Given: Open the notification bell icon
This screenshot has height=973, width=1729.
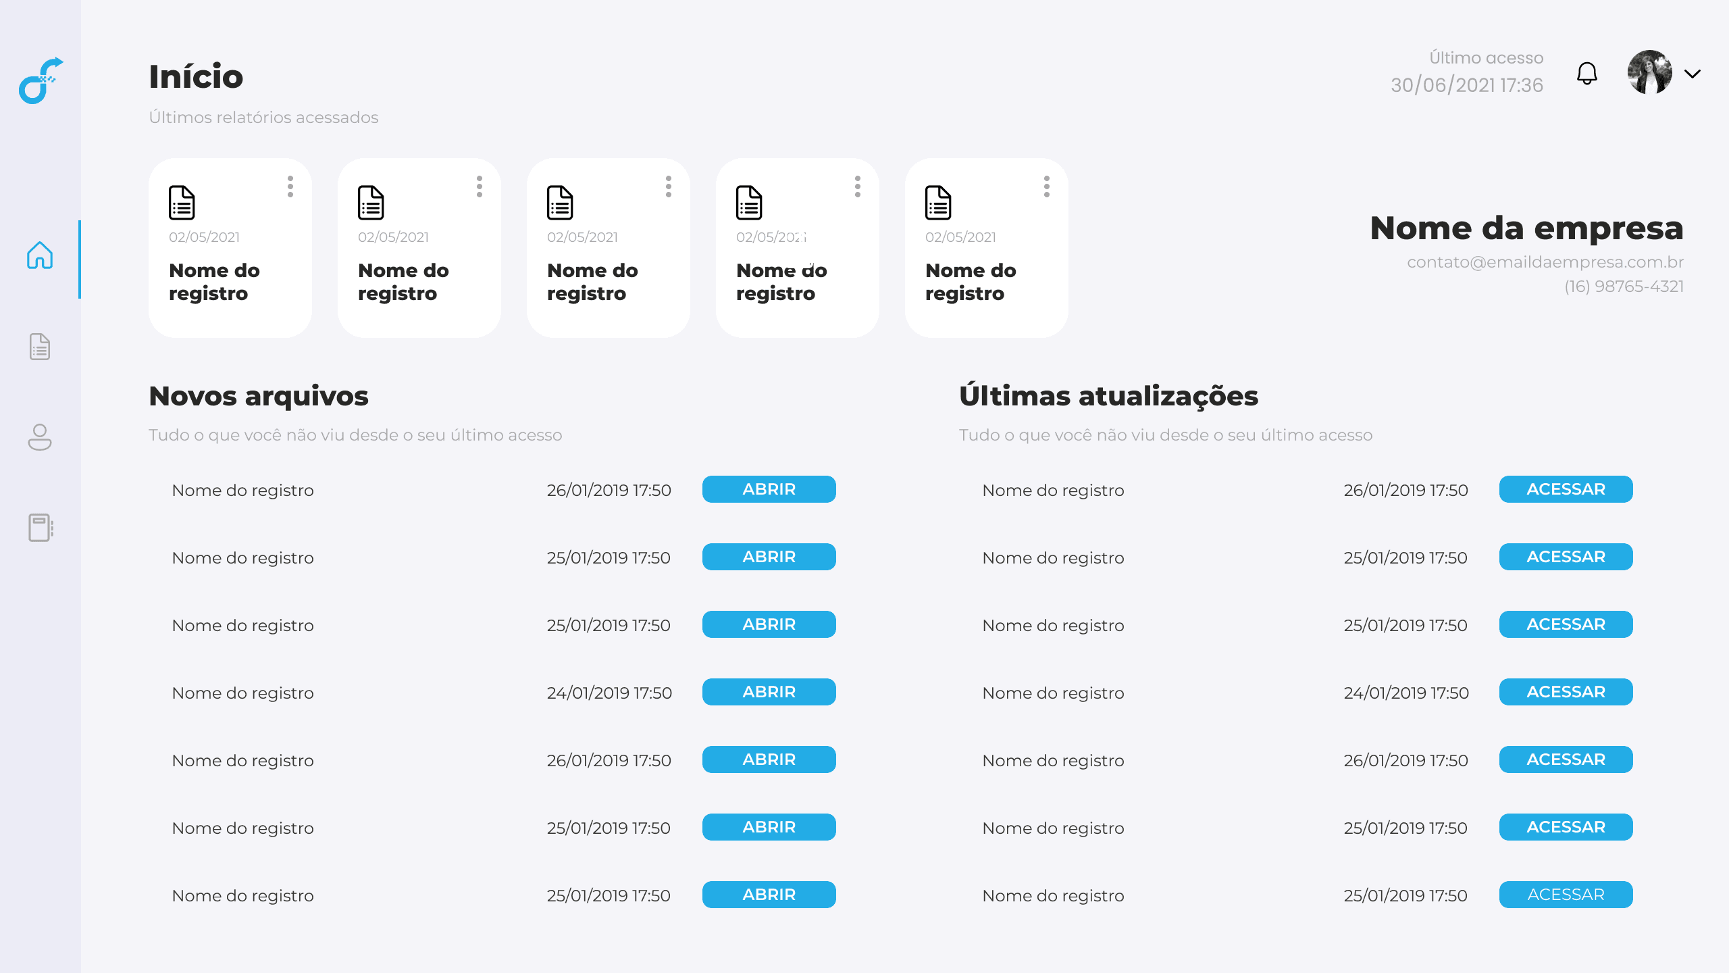Looking at the screenshot, I should click(x=1586, y=74).
